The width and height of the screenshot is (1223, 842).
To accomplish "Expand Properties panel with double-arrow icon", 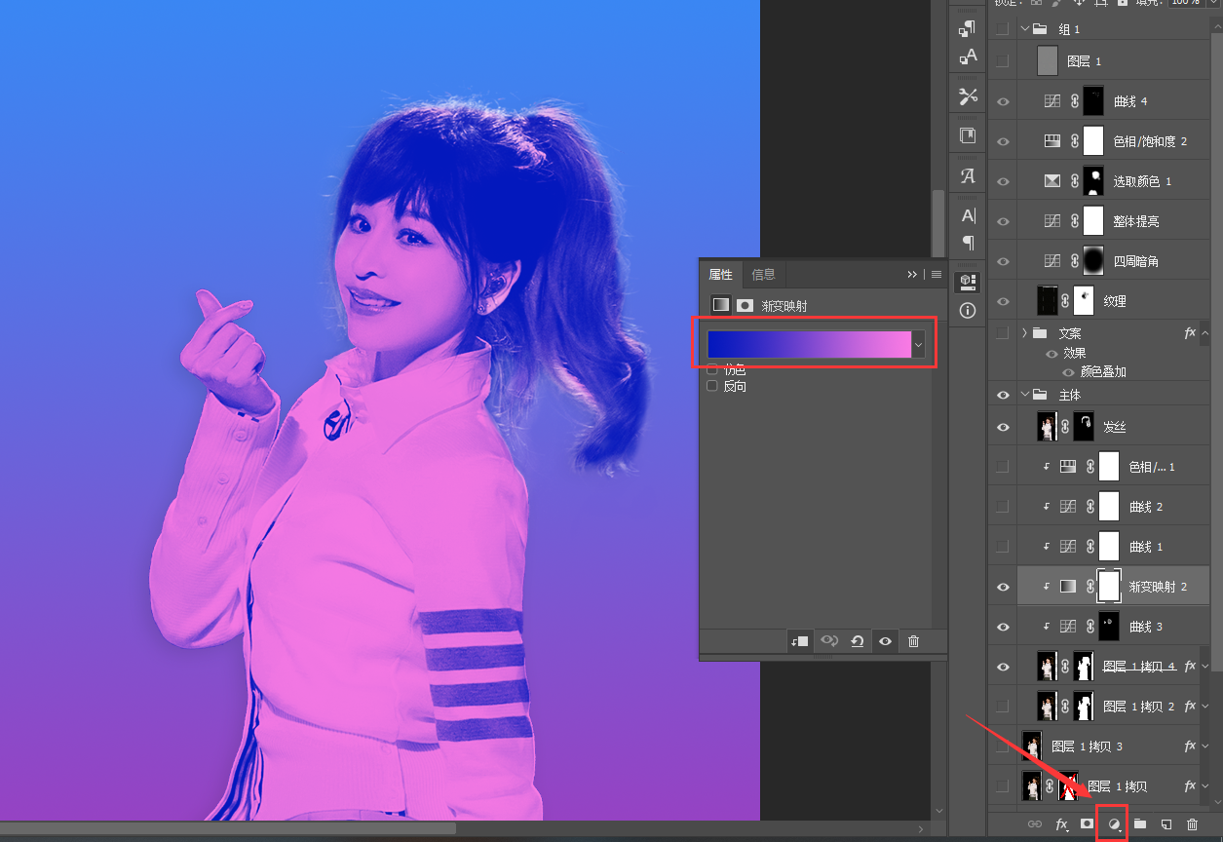I will point(912,275).
